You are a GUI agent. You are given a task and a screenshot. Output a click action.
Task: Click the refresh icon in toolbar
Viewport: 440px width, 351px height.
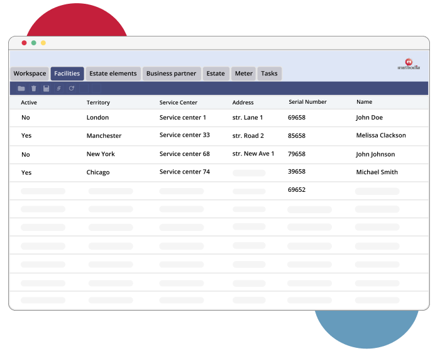(x=72, y=89)
